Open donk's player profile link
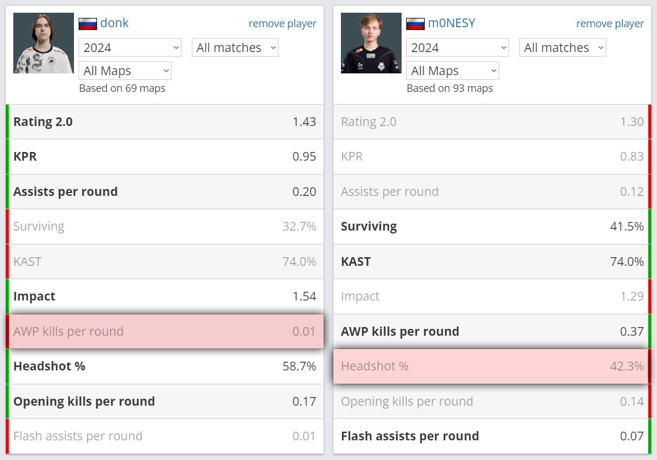The image size is (657, 460). pos(114,23)
